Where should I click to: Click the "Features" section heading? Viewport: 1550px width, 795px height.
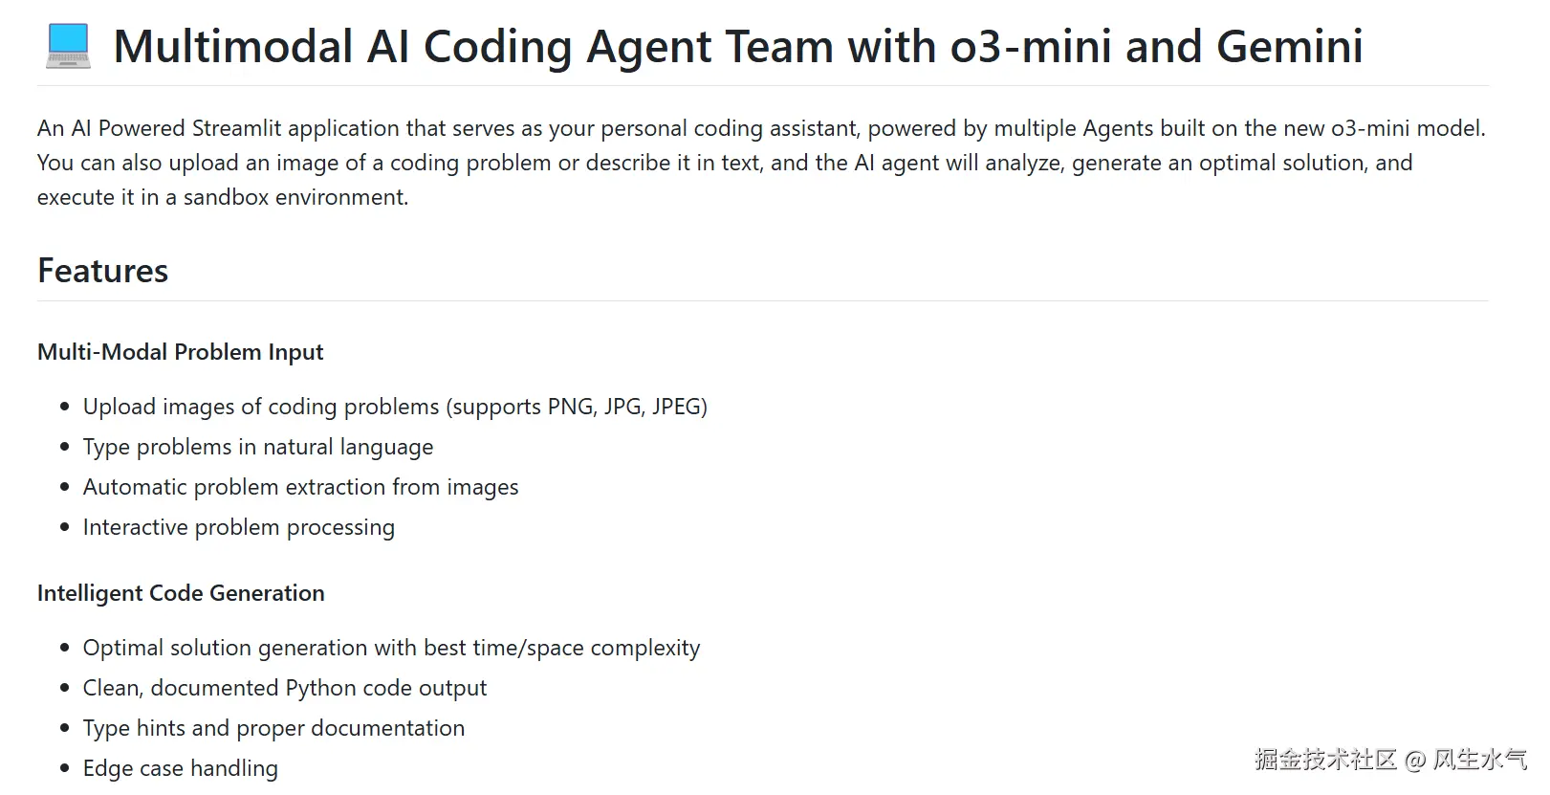(x=103, y=271)
